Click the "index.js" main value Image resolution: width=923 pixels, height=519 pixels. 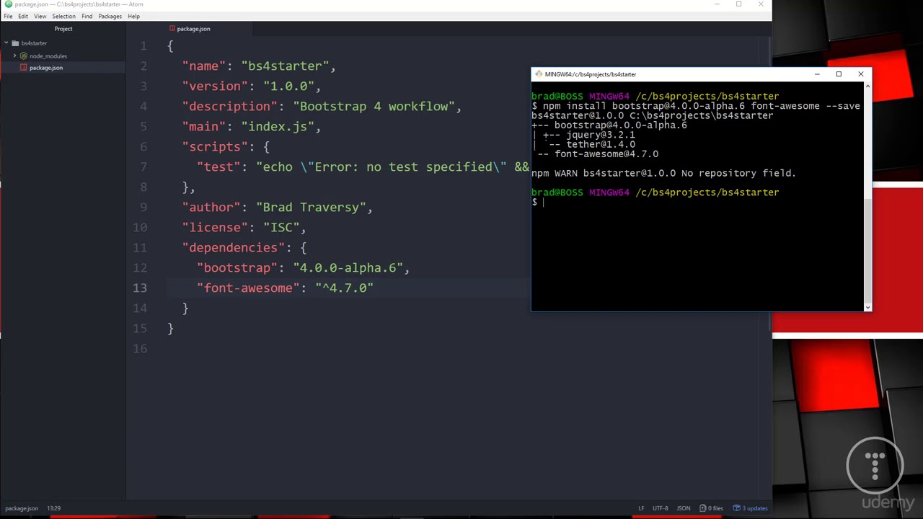coord(278,126)
